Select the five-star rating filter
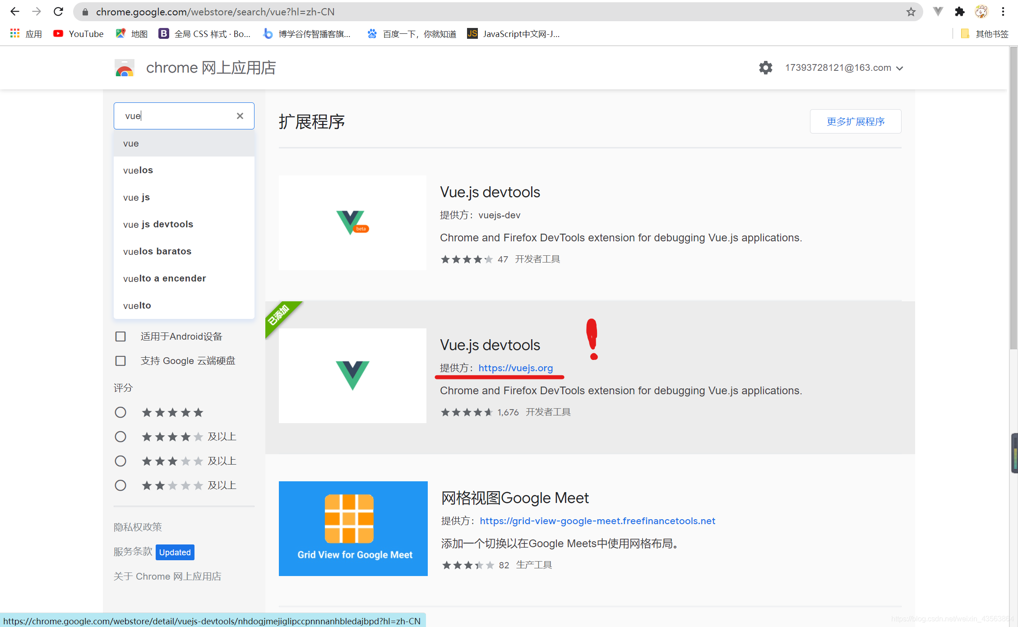The width and height of the screenshot is (1018, 627). coord(120,412)
